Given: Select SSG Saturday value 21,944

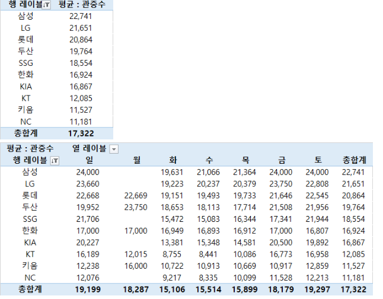Looking at the screenshot, I should click(x=317, y=220).
